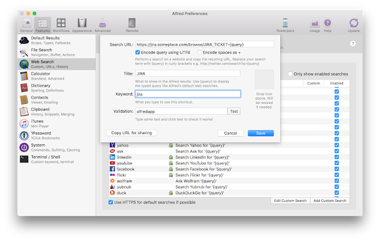Image resolution: width=380 pixels, height=241 pixels.
Task: Click Add Custom Search button
Action: [330, 201]
